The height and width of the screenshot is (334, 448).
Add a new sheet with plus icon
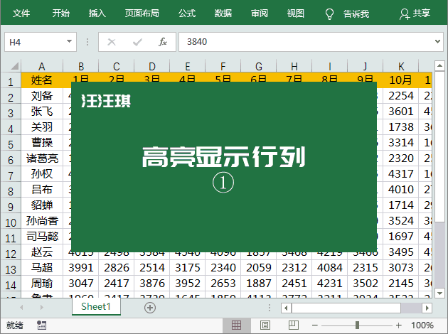[150, 308]
